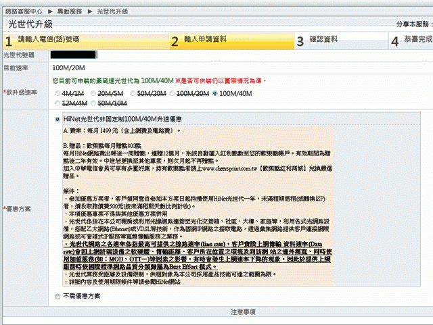Expand the 注意事項 section bar
The image size is (433, 325).
[x=218, y=311]
